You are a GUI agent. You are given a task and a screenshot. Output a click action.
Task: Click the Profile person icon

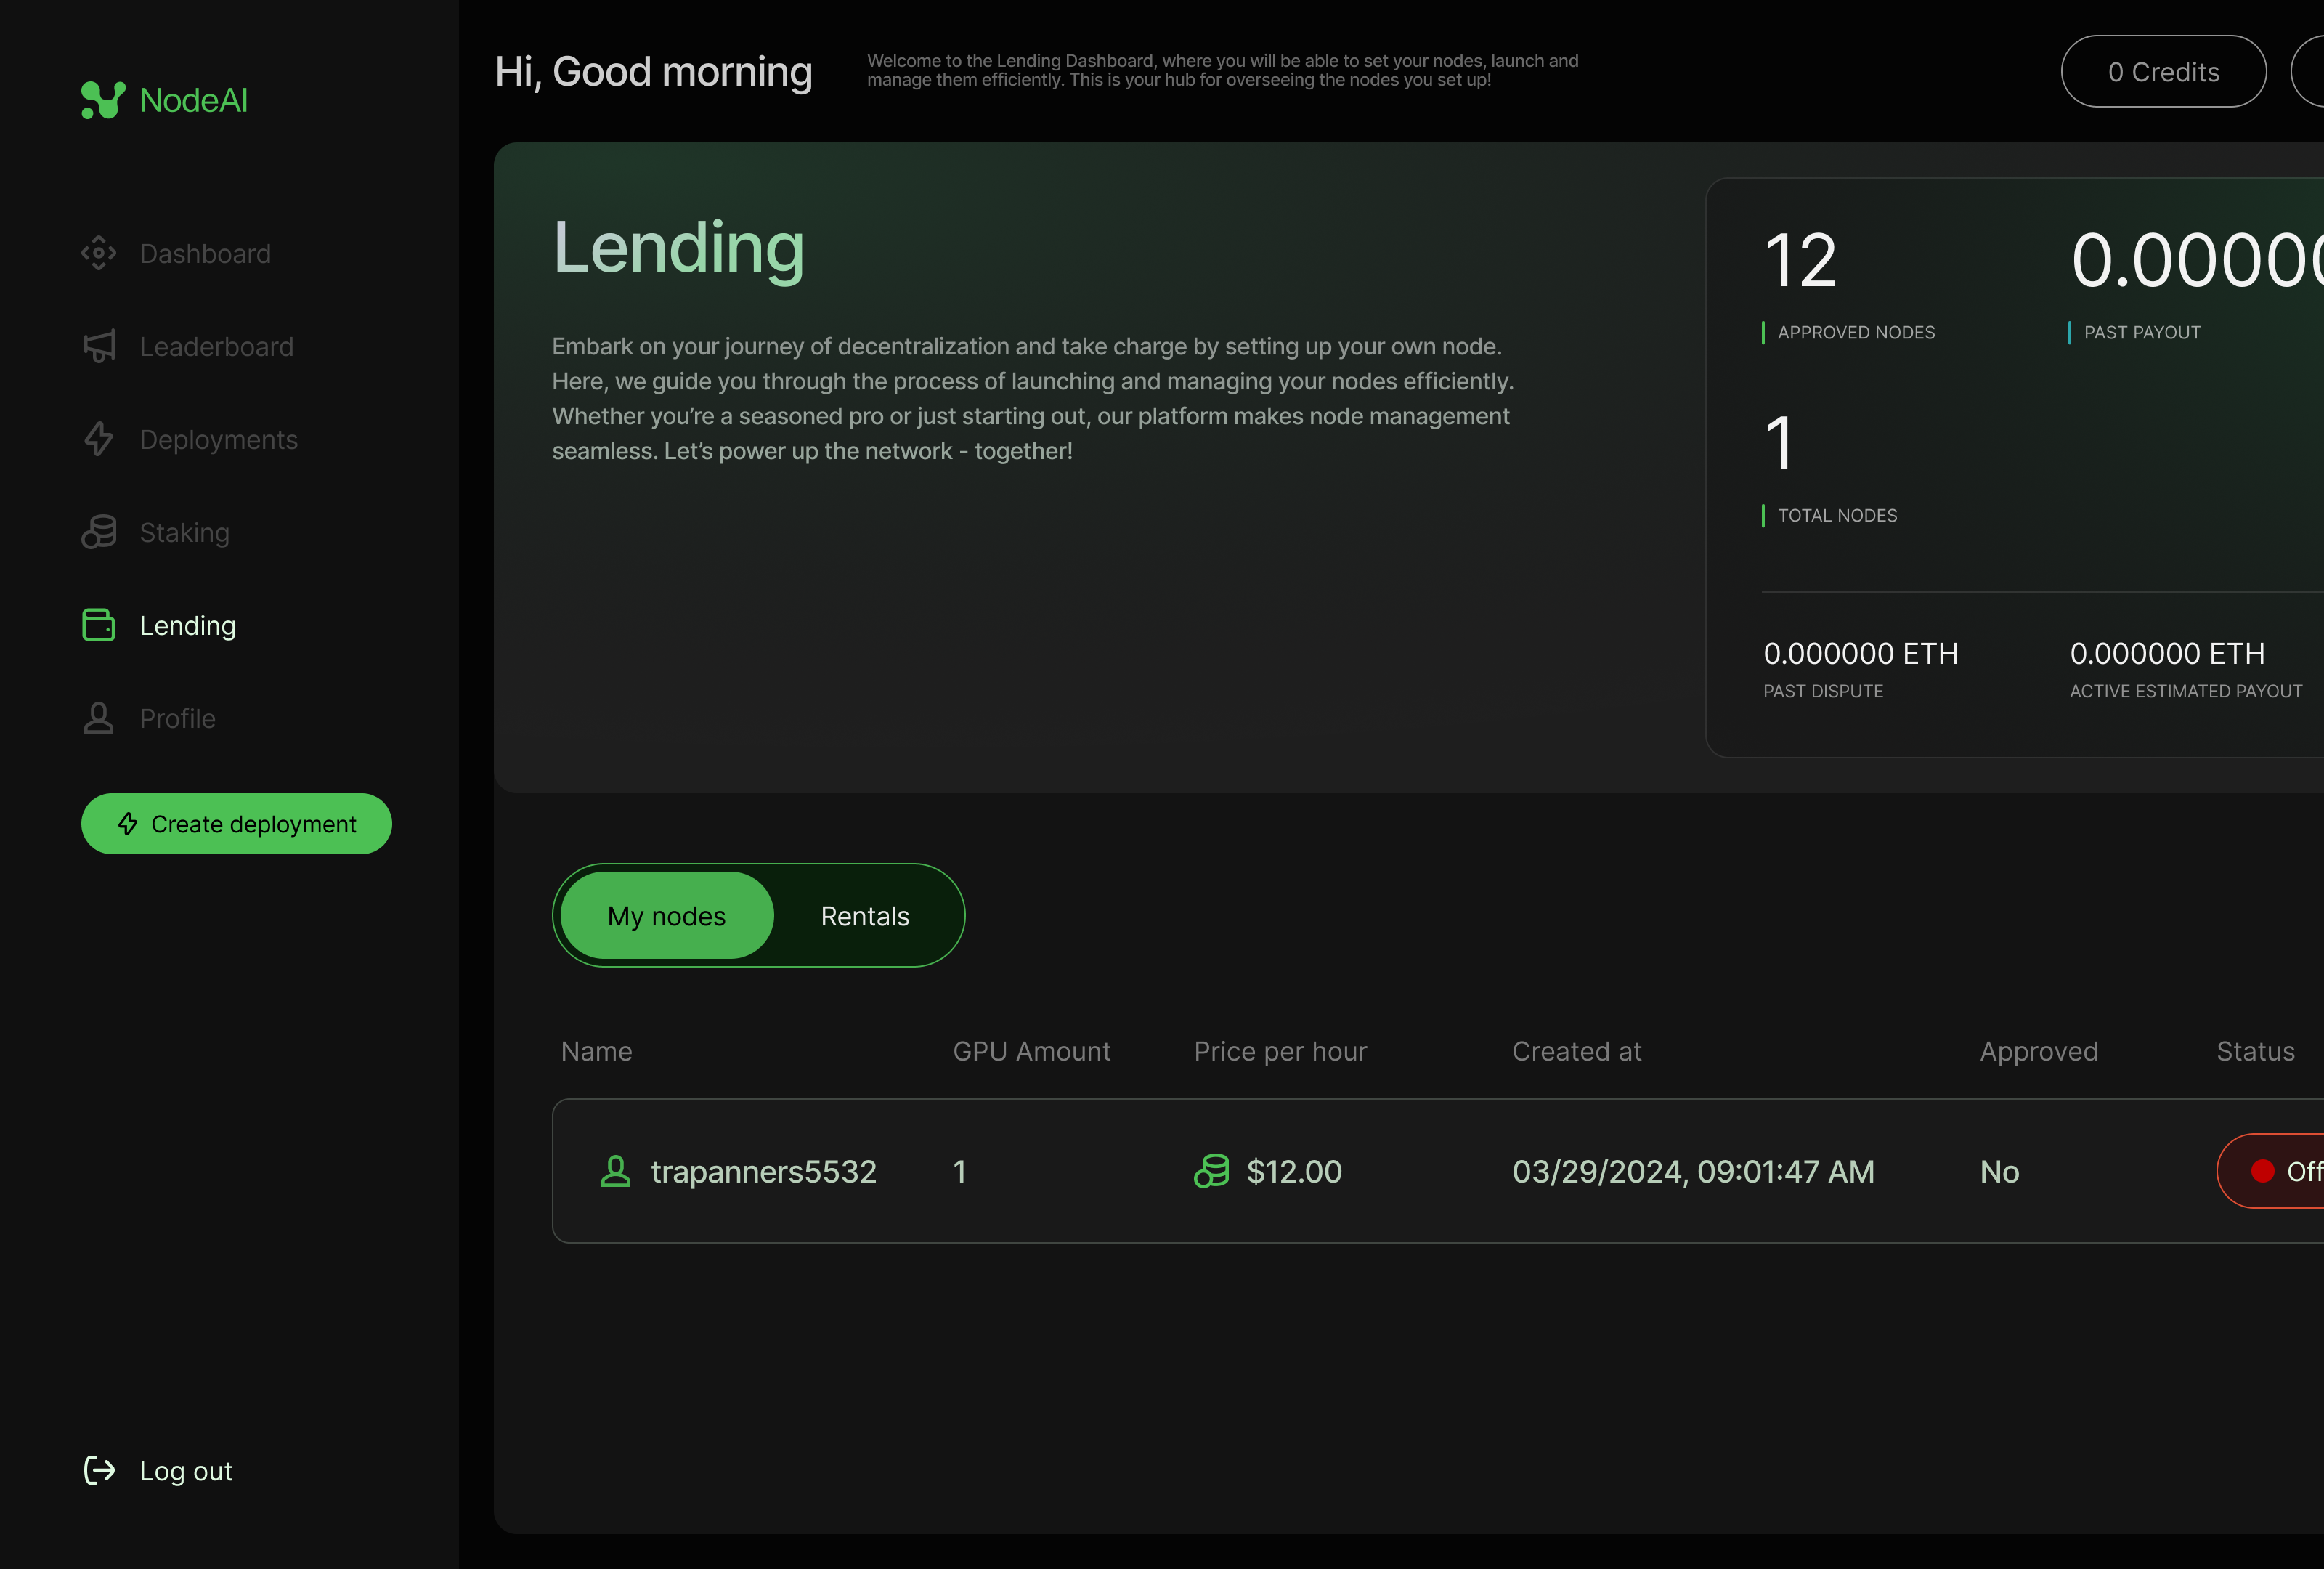coord(99,718)
